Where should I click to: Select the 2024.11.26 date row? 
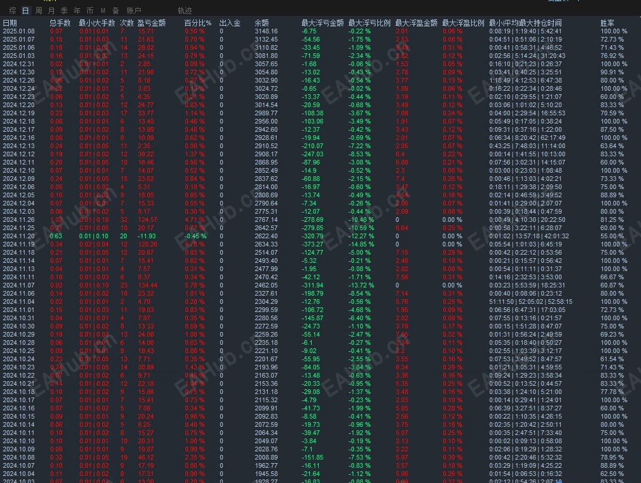click(19, 220)
